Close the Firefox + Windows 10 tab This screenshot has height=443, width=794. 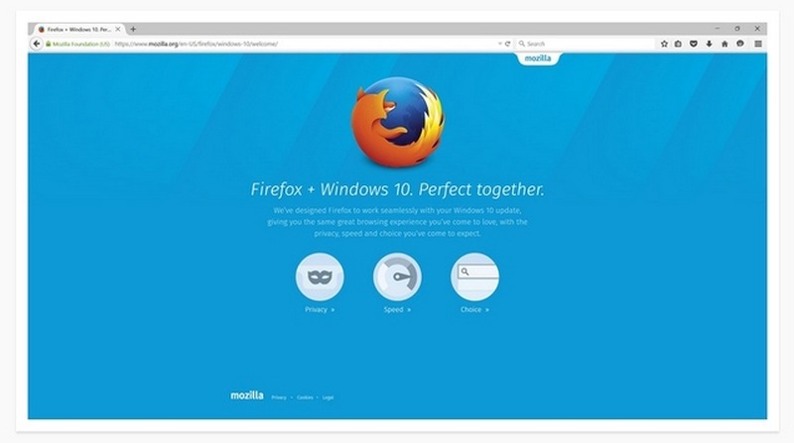coord(117,30)
